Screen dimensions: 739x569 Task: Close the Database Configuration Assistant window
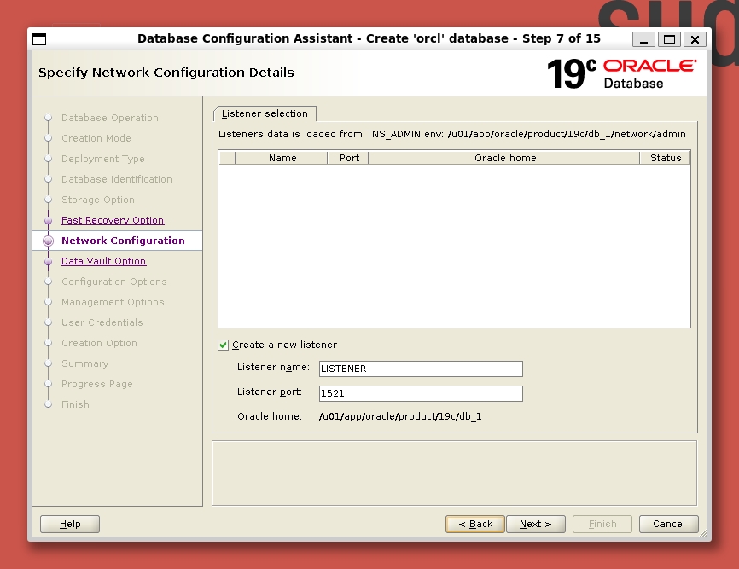pos(695,39)
